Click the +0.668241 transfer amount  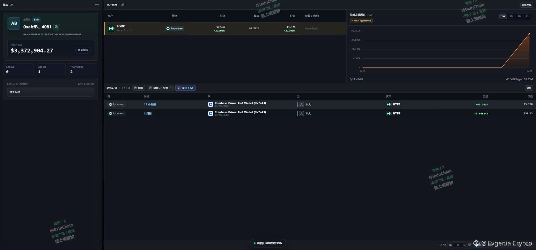(x=481, y=114)
